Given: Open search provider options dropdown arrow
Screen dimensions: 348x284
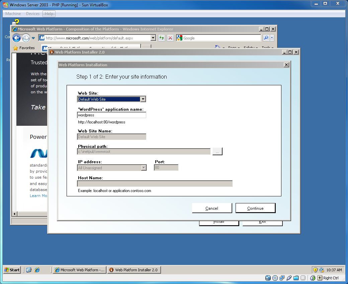Looking at the screenshot, I should tap(272, 38).
